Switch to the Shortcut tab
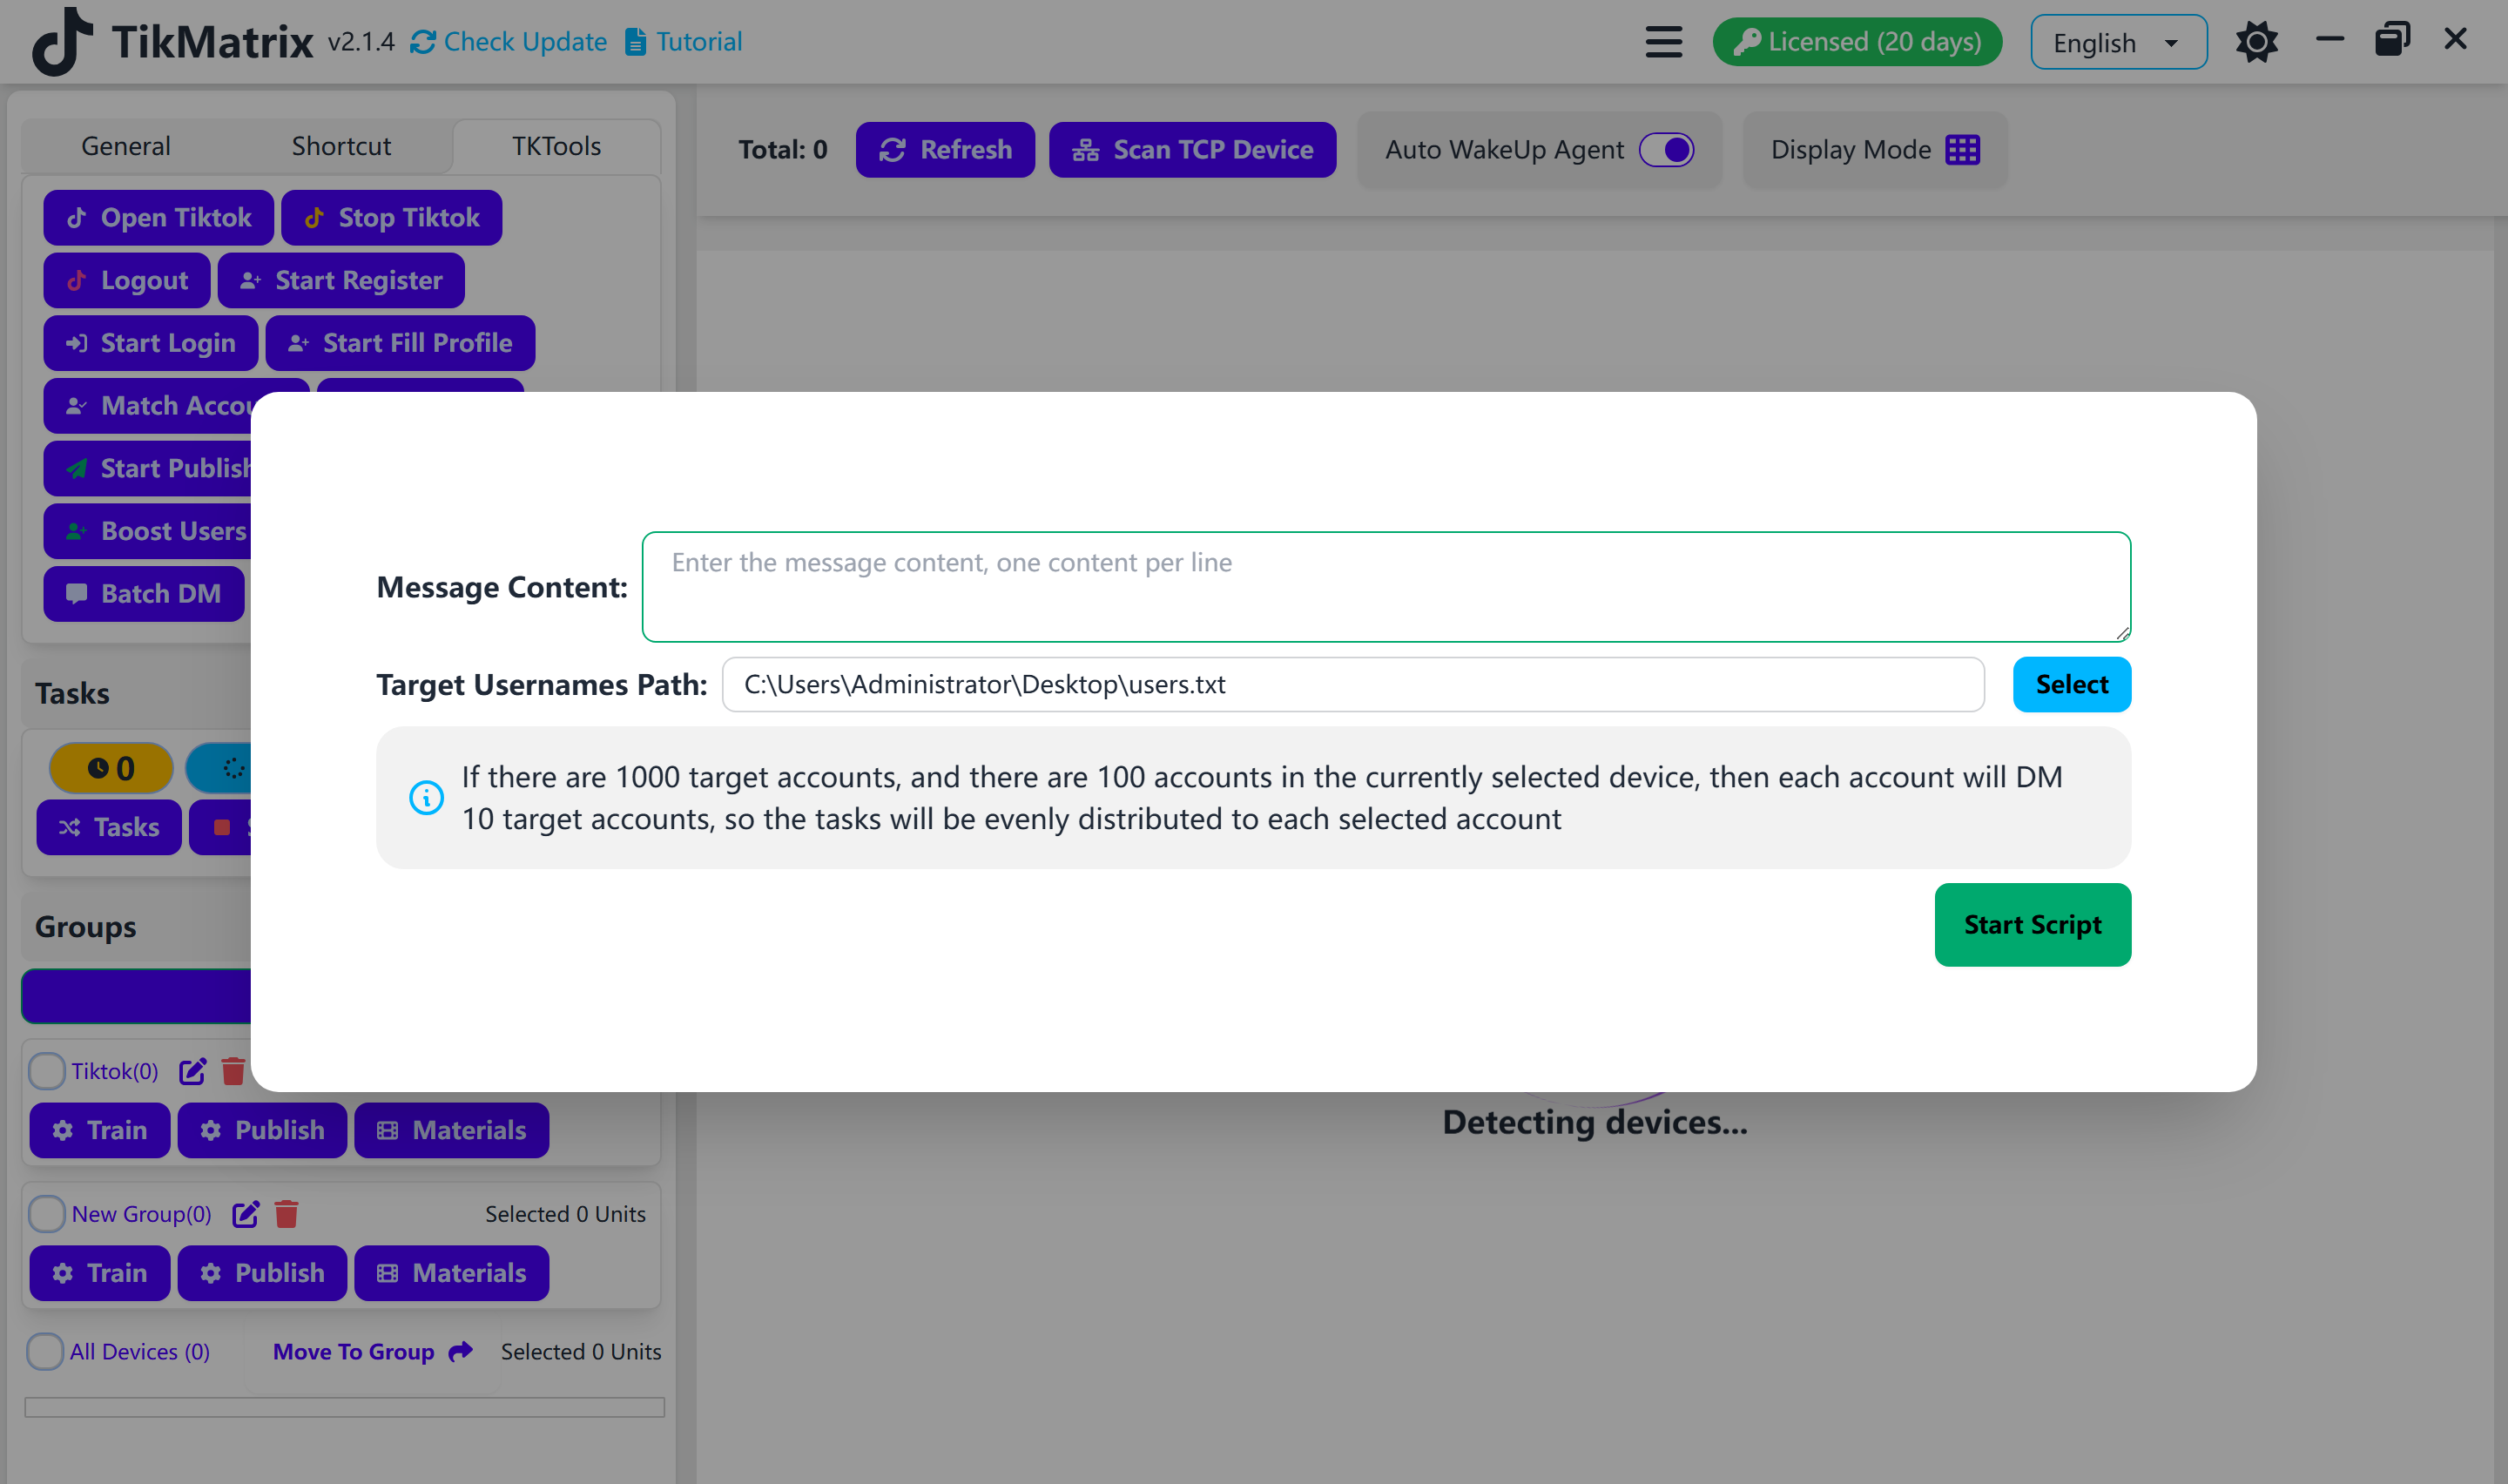Viewport: 2508px width, 1484px height. (339, 145)
